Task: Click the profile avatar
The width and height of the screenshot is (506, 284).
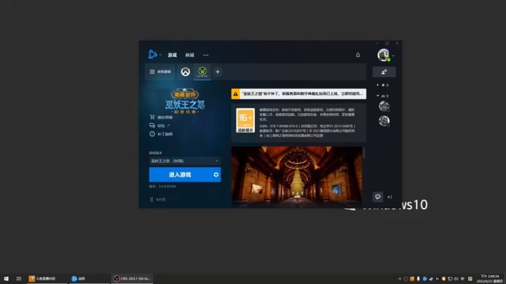Action: tap(383, 55)
